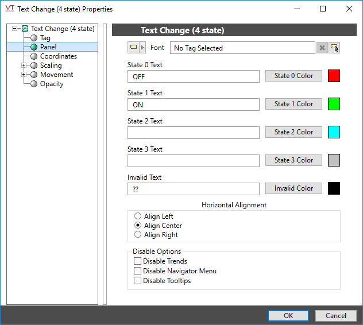Open the font tag browser icon
363x325 pixels.
pyautogui.click(x=334, y=48)
